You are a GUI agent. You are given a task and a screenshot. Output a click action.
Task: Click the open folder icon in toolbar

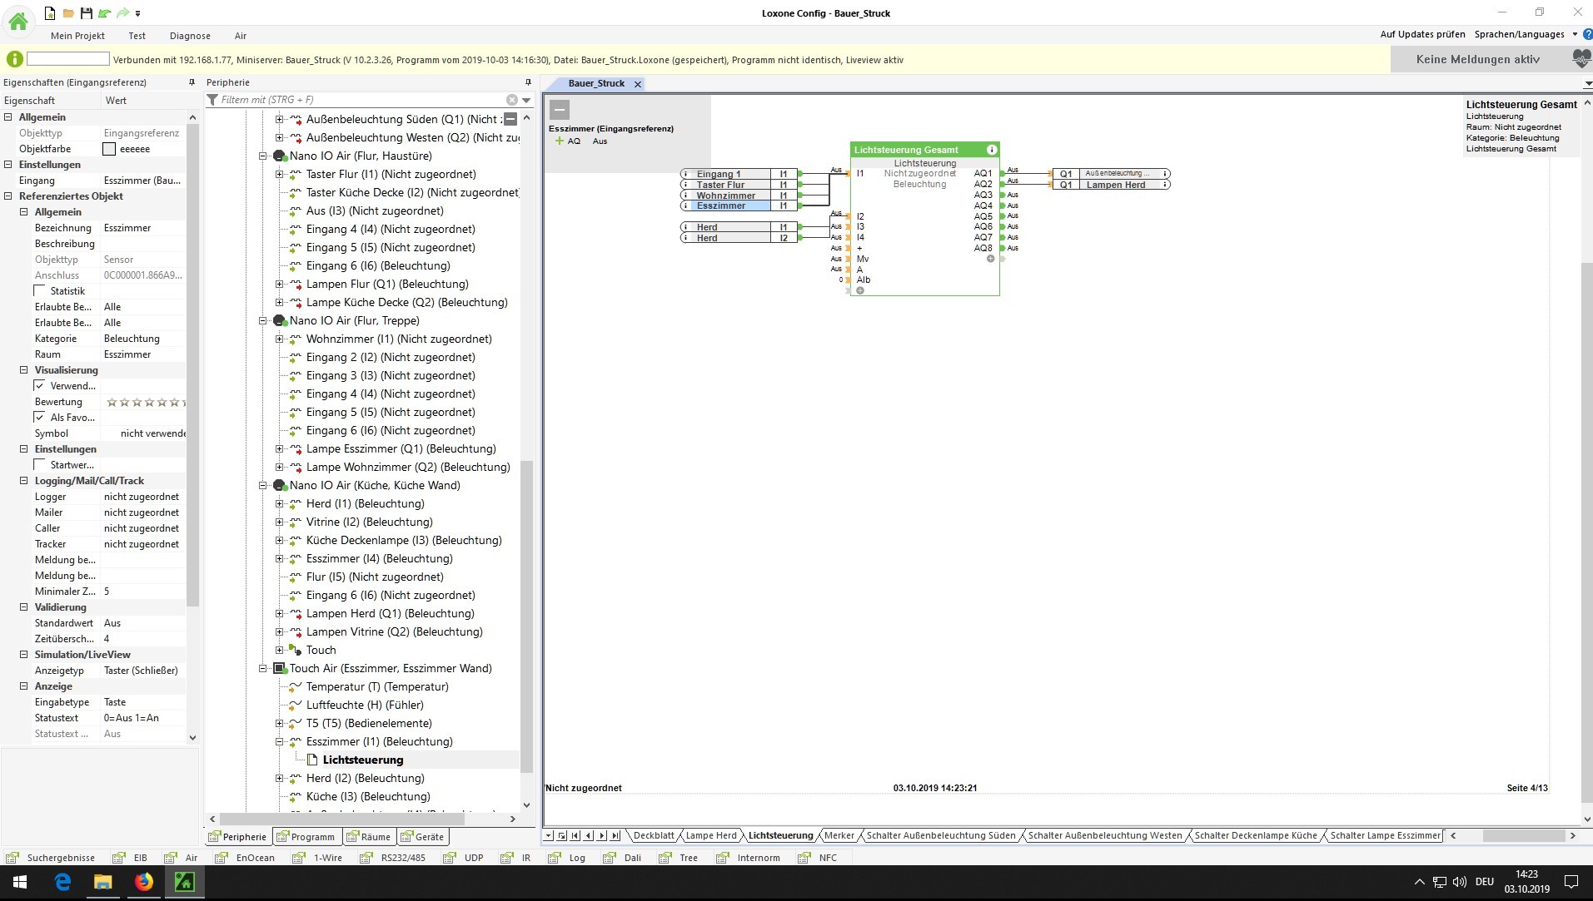click(x=68, y=13)
